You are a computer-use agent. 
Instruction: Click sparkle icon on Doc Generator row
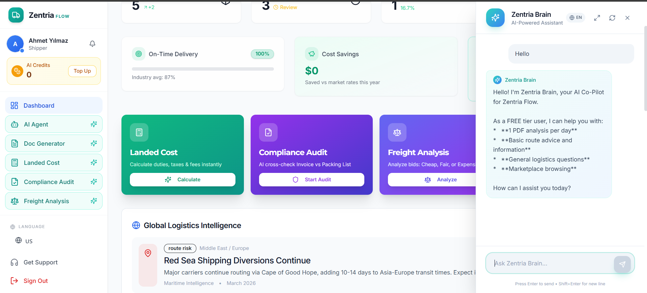click(x=94, y=143)
